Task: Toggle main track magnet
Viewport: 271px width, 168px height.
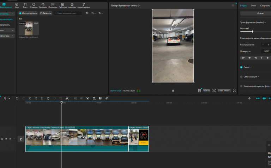Action: pyautogui.click(x=258, y=98)
